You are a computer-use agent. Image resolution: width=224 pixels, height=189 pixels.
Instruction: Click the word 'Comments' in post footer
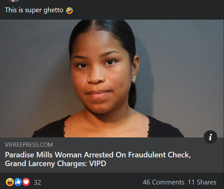coord(168,182)
